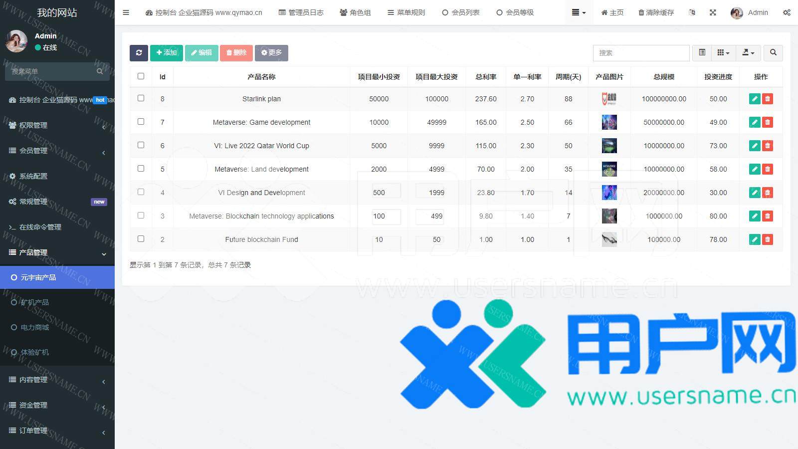The width and height of the screenshot is (798, 449).
Task: Open product thumbnail for Metaverse: Game development
Action: (609, 122)
